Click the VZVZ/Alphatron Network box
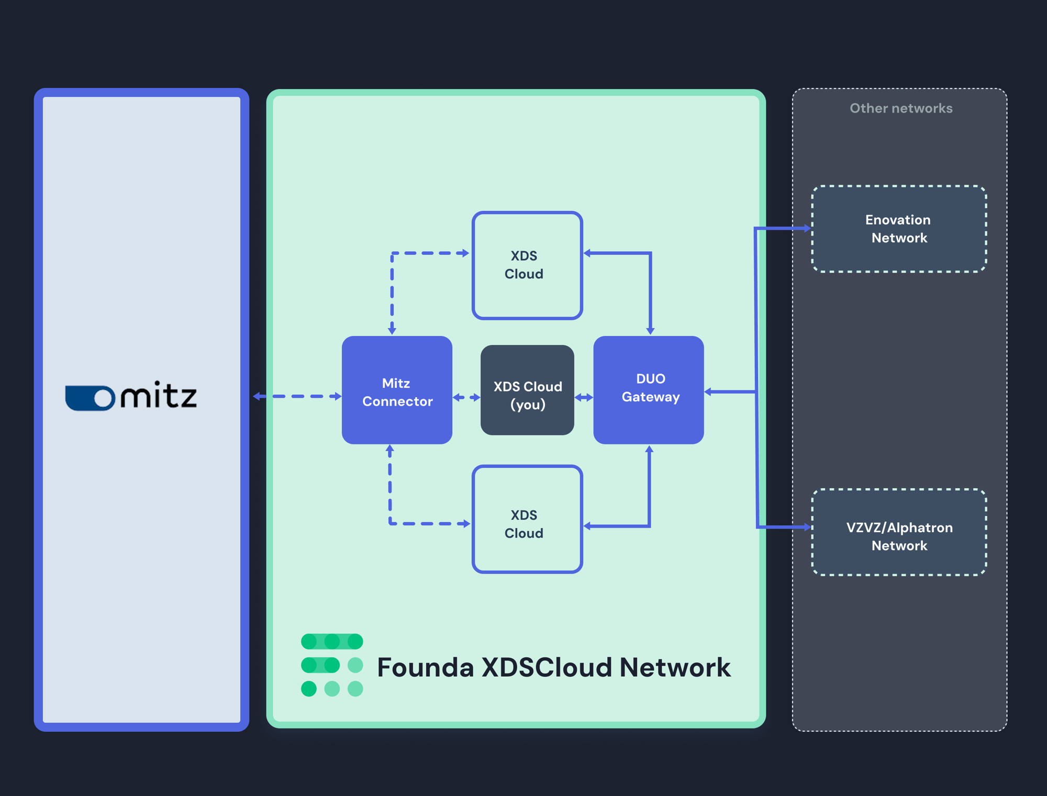Viewport: 1047px width, 796px height. (899, 532)
